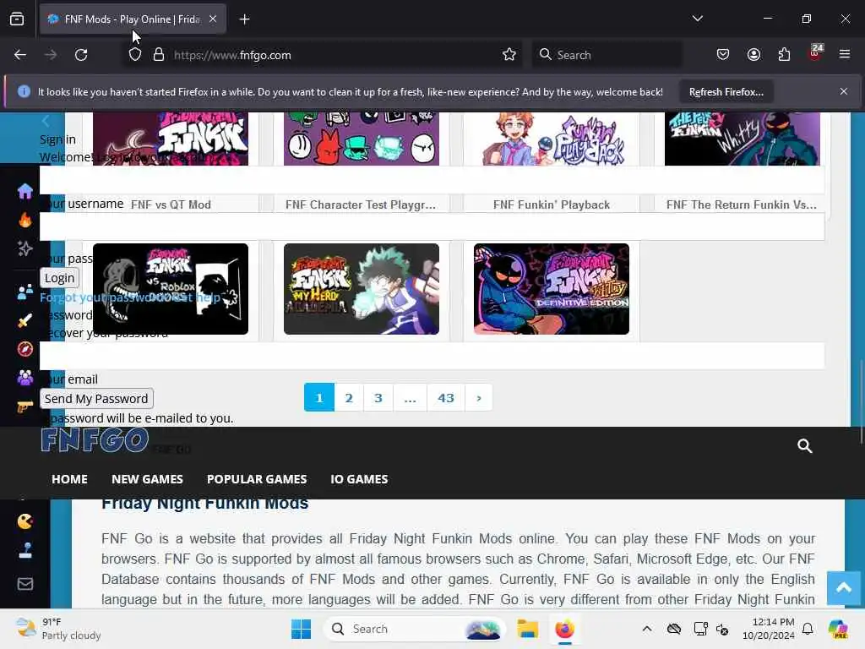
Task: Open the Pac-Man sidebar icon
Action: point(24,521)
